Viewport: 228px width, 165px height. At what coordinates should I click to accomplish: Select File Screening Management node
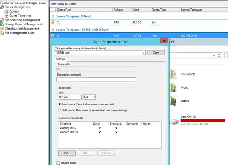22,20
